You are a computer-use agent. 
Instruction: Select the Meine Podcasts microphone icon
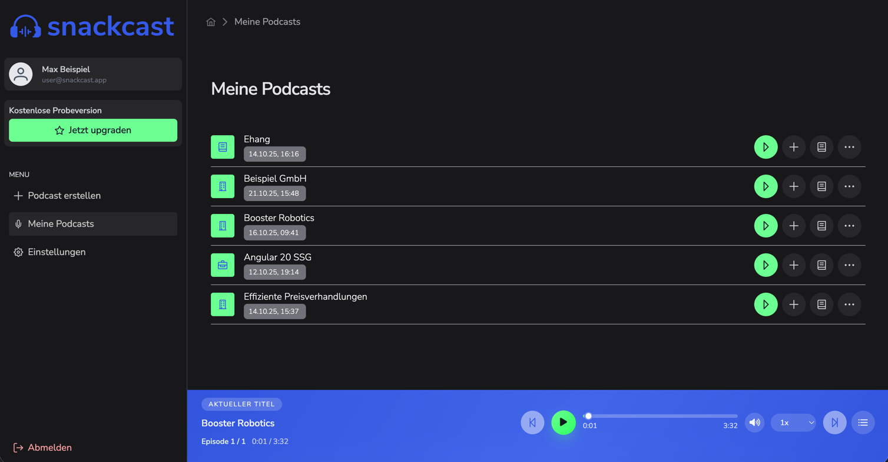coord(18,223)
